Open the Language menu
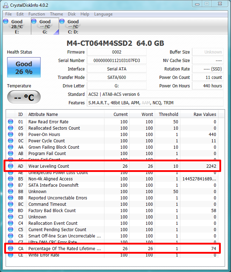231x272 pixels. coord(103,14)
